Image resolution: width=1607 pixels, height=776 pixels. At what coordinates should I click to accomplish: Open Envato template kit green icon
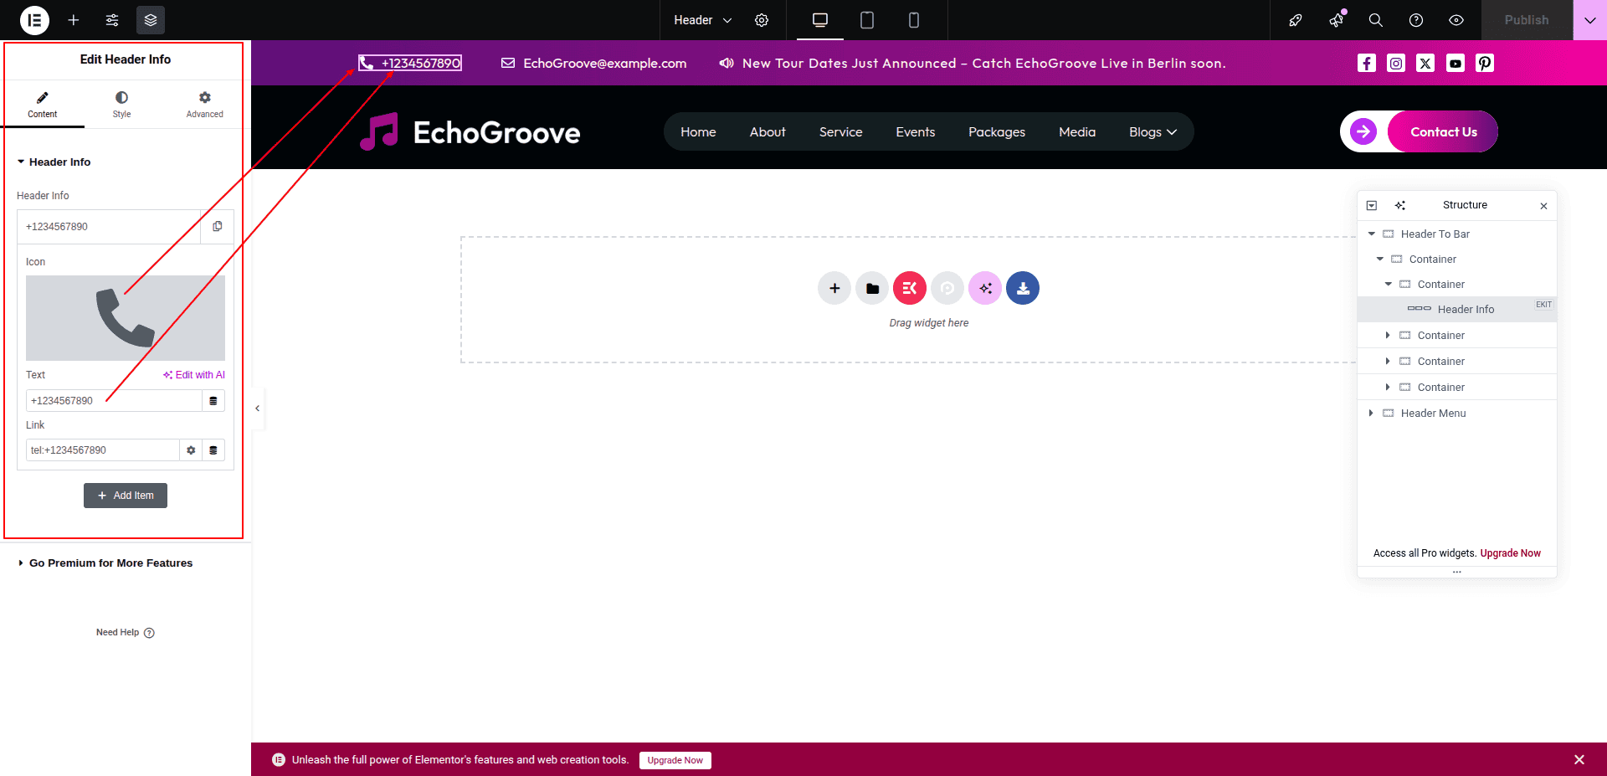coord(947,289)
